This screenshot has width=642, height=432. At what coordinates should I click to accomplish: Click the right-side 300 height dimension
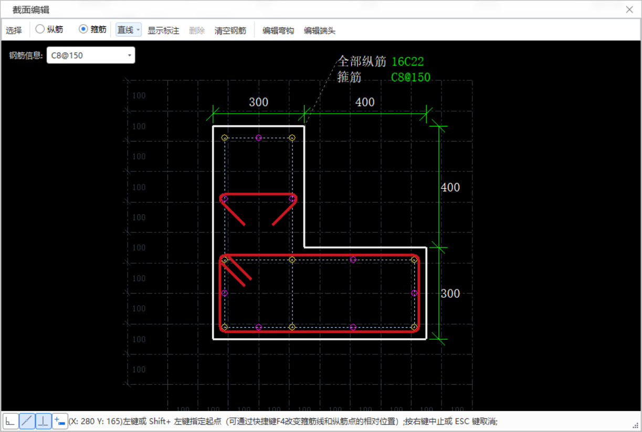450,294
